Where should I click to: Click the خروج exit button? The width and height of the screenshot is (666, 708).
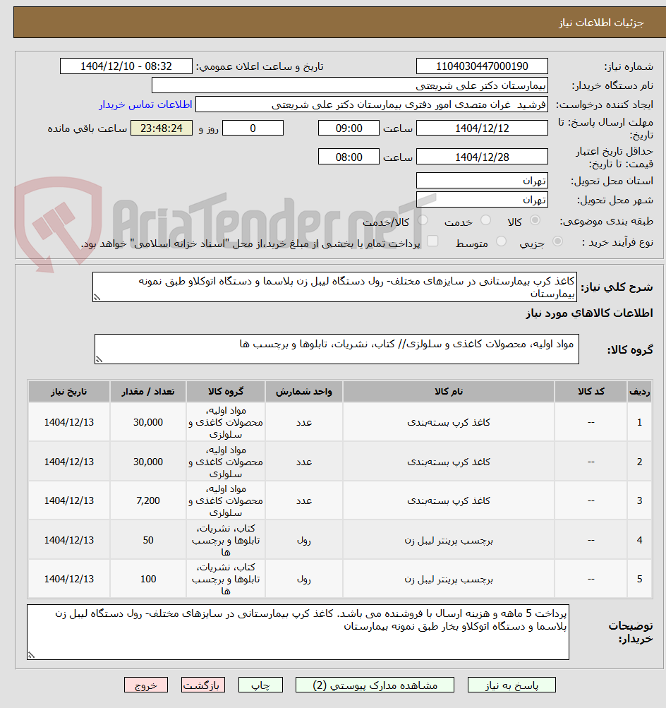[x=146, y=685]
